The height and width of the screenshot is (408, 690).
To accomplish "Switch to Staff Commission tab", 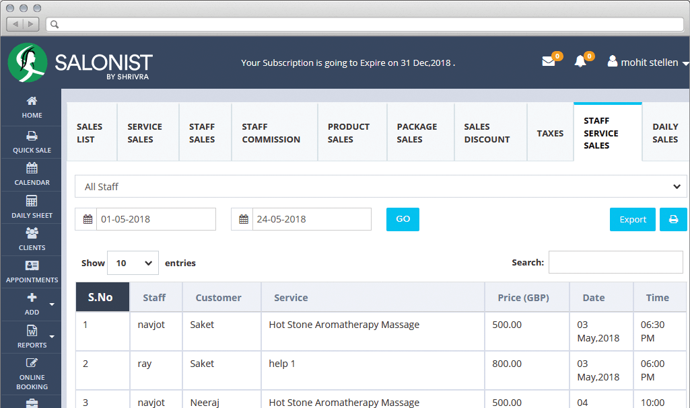I will 274,132.
